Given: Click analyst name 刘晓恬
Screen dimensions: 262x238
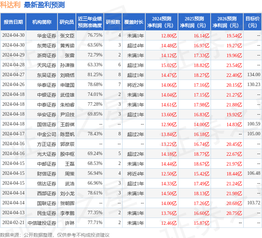Looking at the screenshot, I should click(x=67, y=75).
